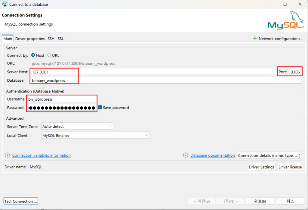
Task: Open the SSL tab
Action: point(60,39)
